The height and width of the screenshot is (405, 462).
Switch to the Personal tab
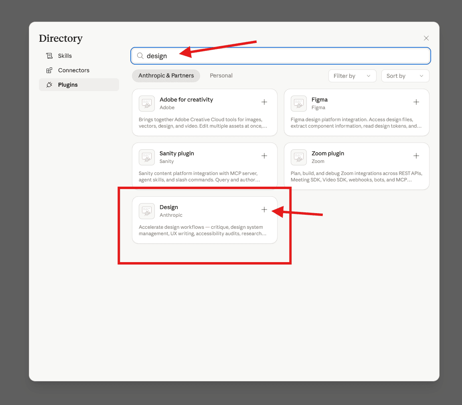[221, 75]
